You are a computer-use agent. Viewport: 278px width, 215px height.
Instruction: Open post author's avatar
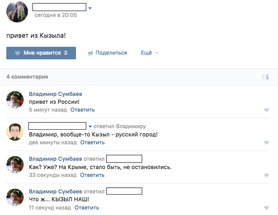17,11
